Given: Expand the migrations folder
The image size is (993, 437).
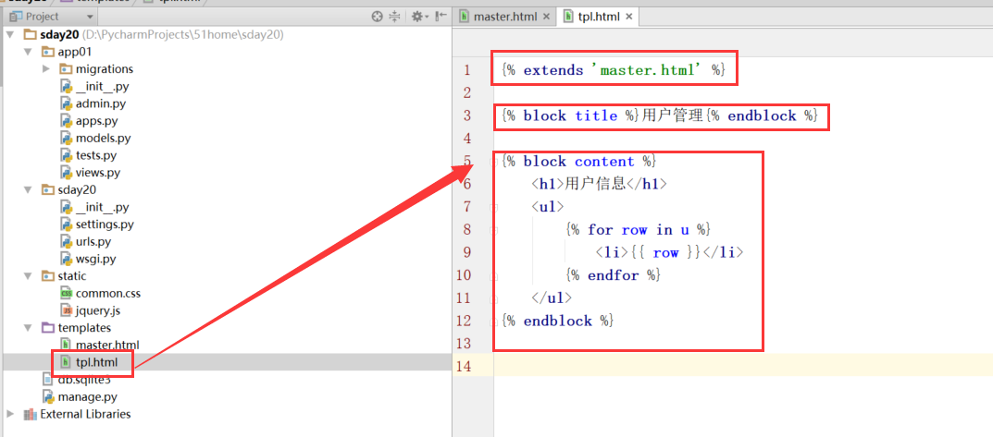Looking at the screenshot, I should [46, 69].
